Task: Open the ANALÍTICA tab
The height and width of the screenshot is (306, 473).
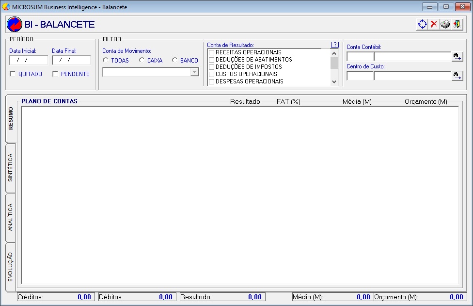Action: (11, 217)
